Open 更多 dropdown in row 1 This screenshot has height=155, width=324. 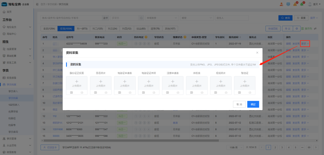(305, 44)
